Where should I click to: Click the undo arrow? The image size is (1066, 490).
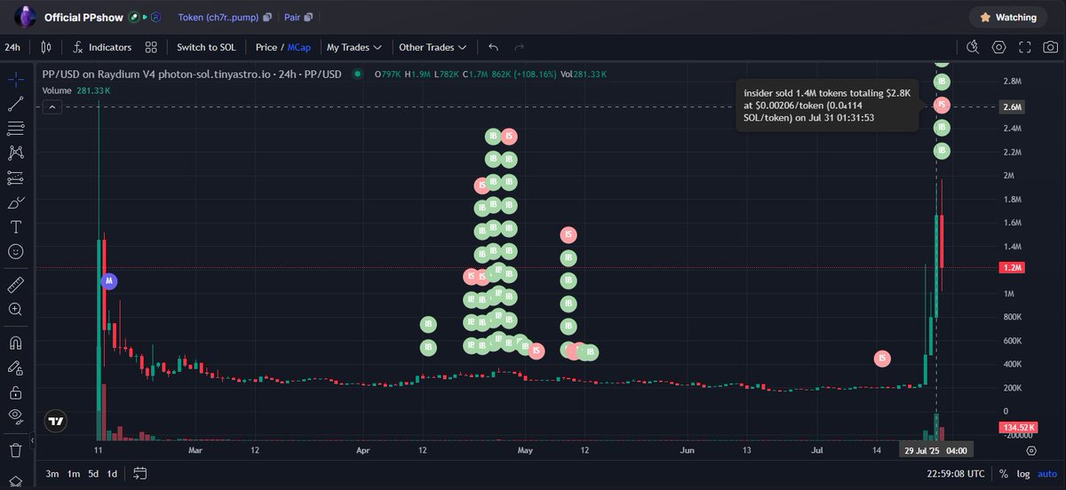[493, 47]
